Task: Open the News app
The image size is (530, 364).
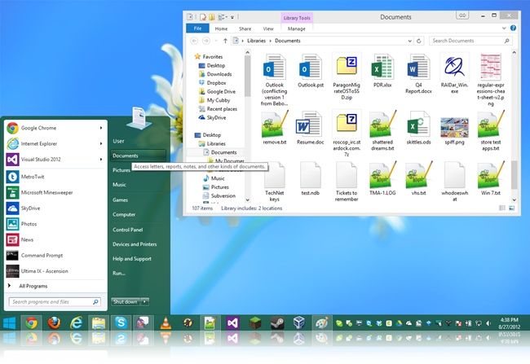Action: (x=55, y=239)
